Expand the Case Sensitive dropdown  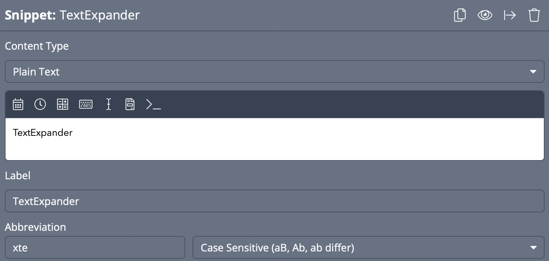(368, 247)
